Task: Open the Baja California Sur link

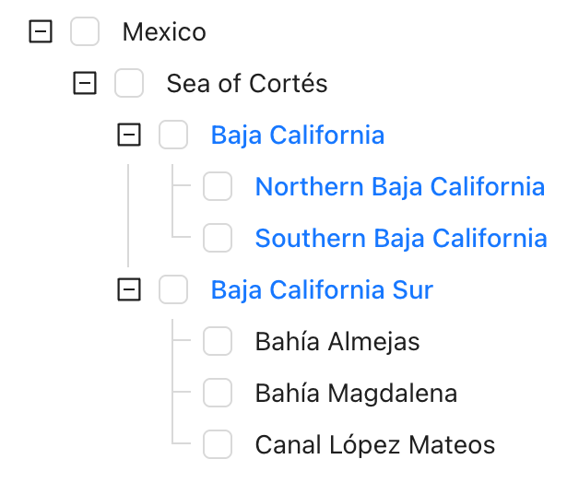Action: (x=322, y=290)
